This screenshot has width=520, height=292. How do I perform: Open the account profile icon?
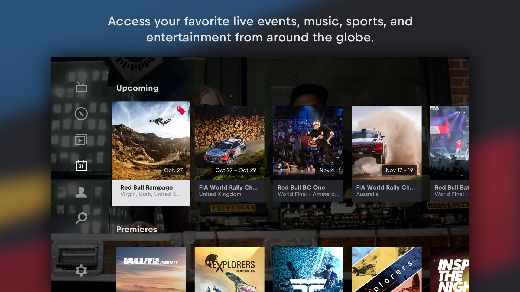tap(81, 192)
